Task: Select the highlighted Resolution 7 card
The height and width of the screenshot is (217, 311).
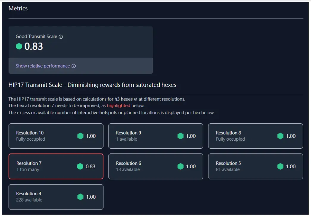Action: tap(56, 166)
